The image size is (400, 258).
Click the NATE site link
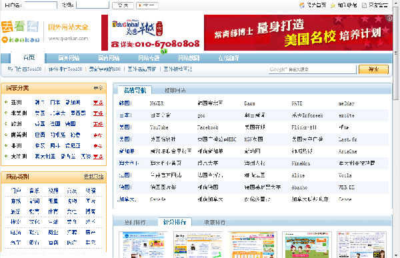297,103
